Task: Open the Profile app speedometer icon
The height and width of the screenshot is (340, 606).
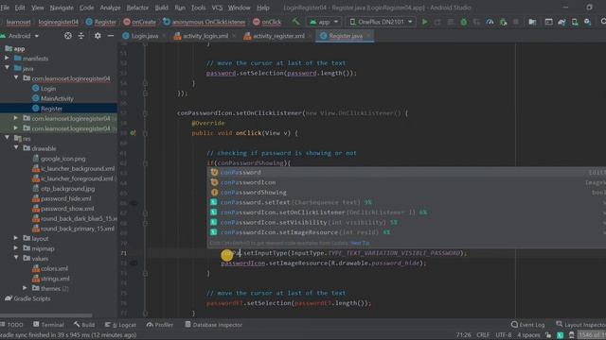Action: pos(490,22)
